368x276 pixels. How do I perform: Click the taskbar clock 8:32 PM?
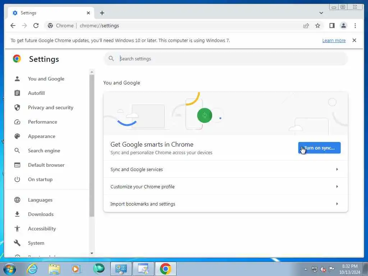350,266
